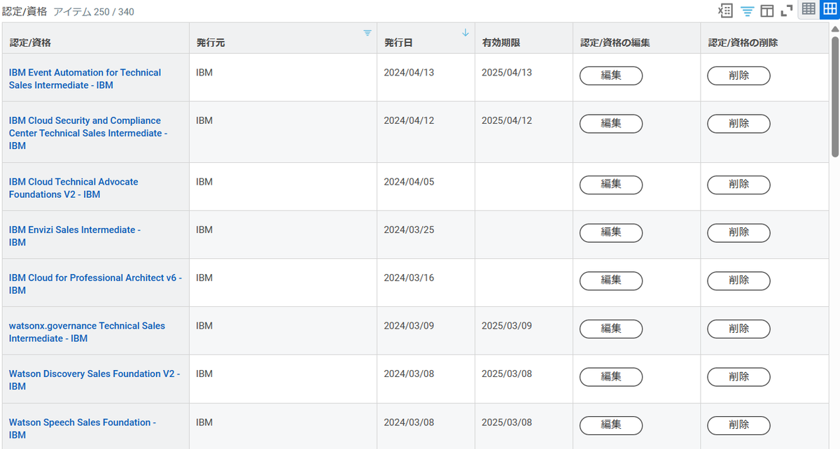The height and width of the screenshot is (449, 840).
Task: Click 削除 for IBM Event Automation row
Action: 738,76
